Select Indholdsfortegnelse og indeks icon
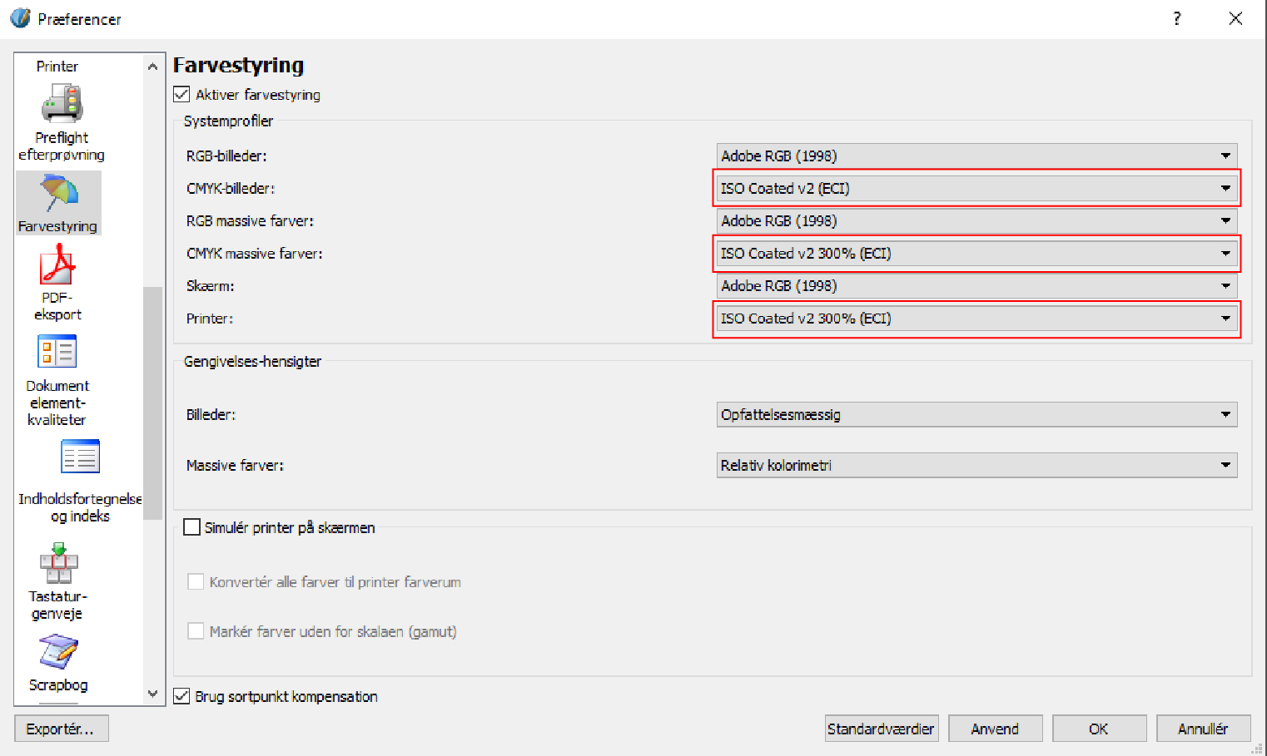This screenshot has height=756, width=1267. [x=80, y=458]
